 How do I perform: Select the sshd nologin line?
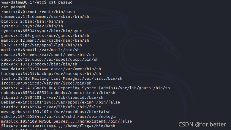[59, 116]
